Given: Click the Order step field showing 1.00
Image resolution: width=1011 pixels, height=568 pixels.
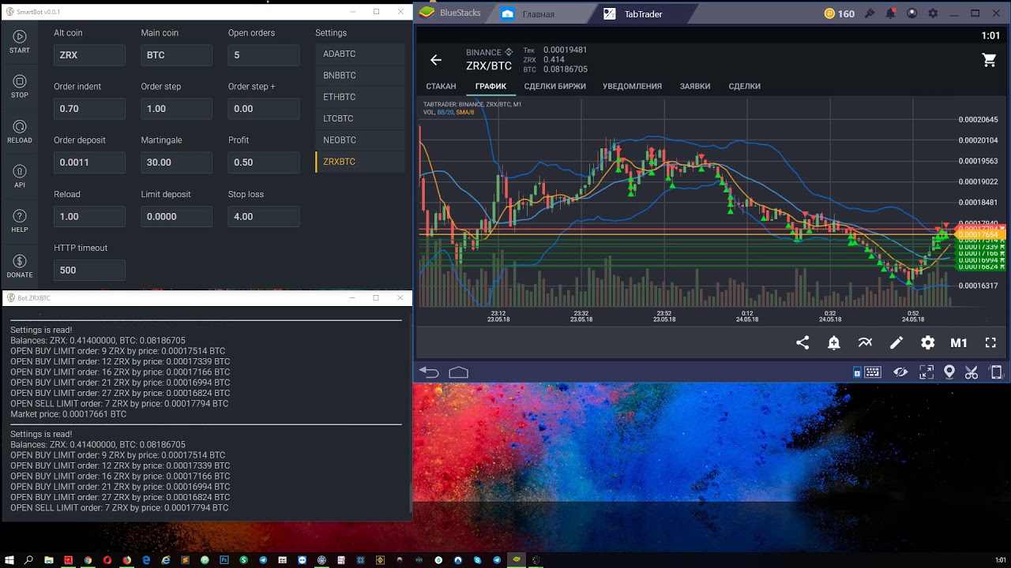Looking at the screenshot, I should [176, 109].
